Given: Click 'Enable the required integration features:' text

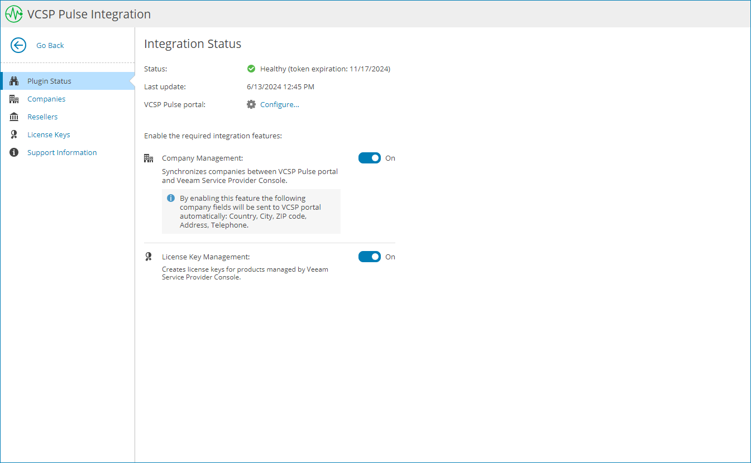Looking at the screenshot, I should coord(213,136).
